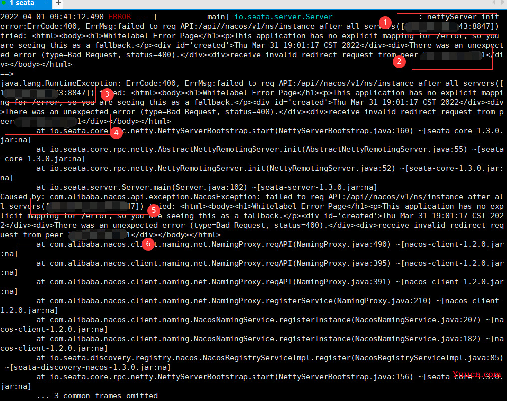
Task: Click red annotation marker number 6
Action: pyautogui.click(x=147, y=244)
